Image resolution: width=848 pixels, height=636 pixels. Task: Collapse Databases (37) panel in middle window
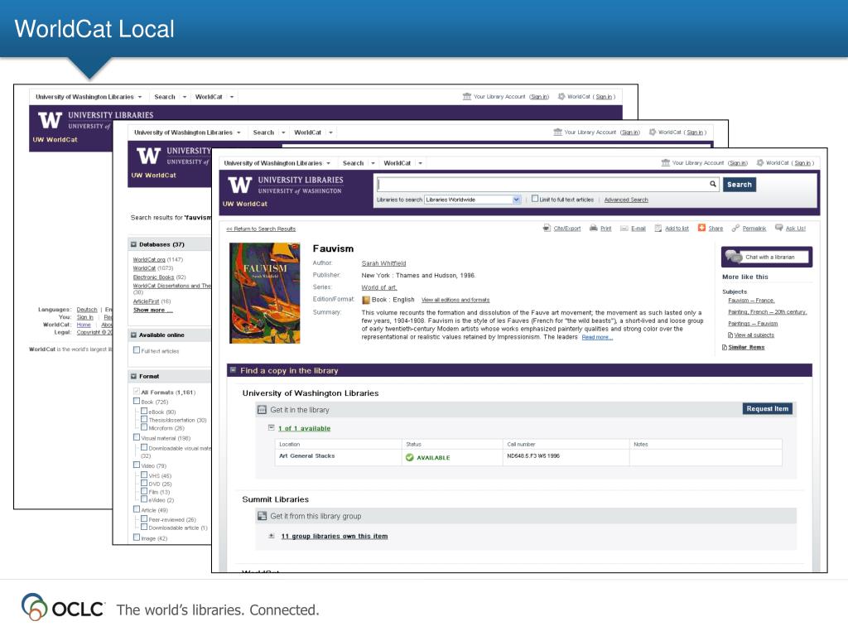click(x=133, y=244)
